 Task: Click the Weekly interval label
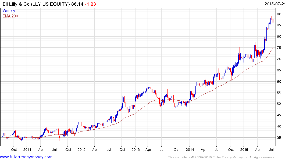(9, 11)
